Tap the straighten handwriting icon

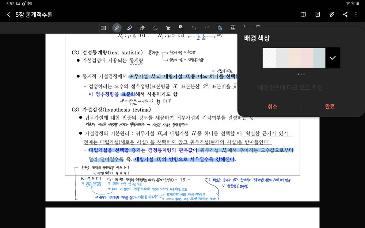tap(168, 28)
